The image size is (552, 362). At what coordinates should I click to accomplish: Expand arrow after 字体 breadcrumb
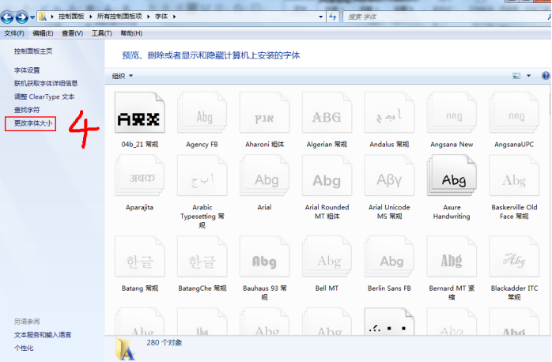174,17
